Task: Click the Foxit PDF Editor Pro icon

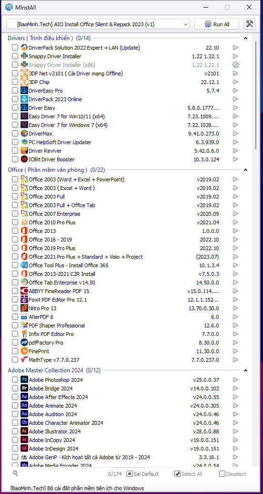Action: coord(24,300)
